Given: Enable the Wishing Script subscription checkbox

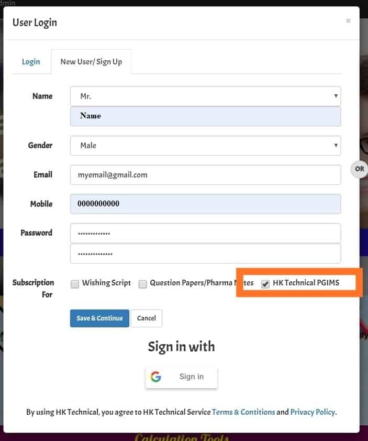Looking at the screenshot, I should click(75, 284).
